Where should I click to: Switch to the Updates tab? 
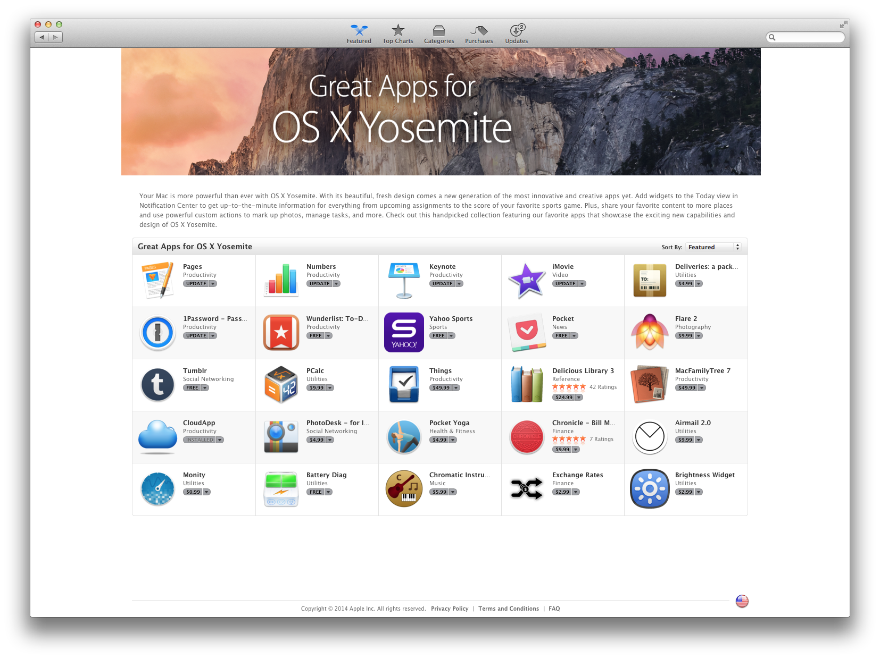(517, 34)
